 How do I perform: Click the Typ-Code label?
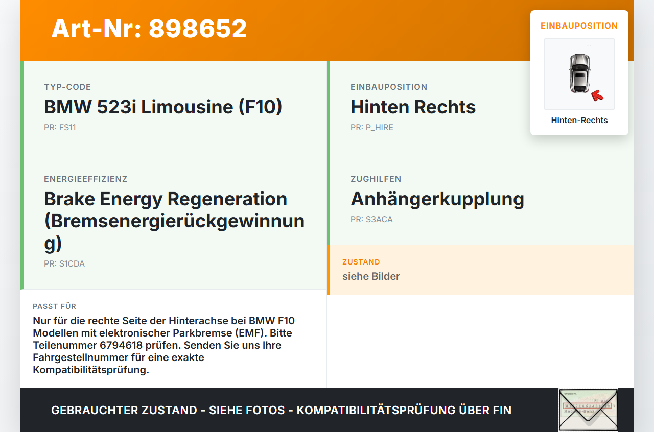[x=67, y=87]
